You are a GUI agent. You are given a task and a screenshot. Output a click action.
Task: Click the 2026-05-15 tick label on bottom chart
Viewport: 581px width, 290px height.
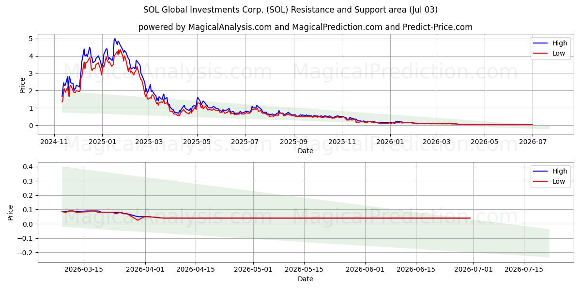click(304, 270)
